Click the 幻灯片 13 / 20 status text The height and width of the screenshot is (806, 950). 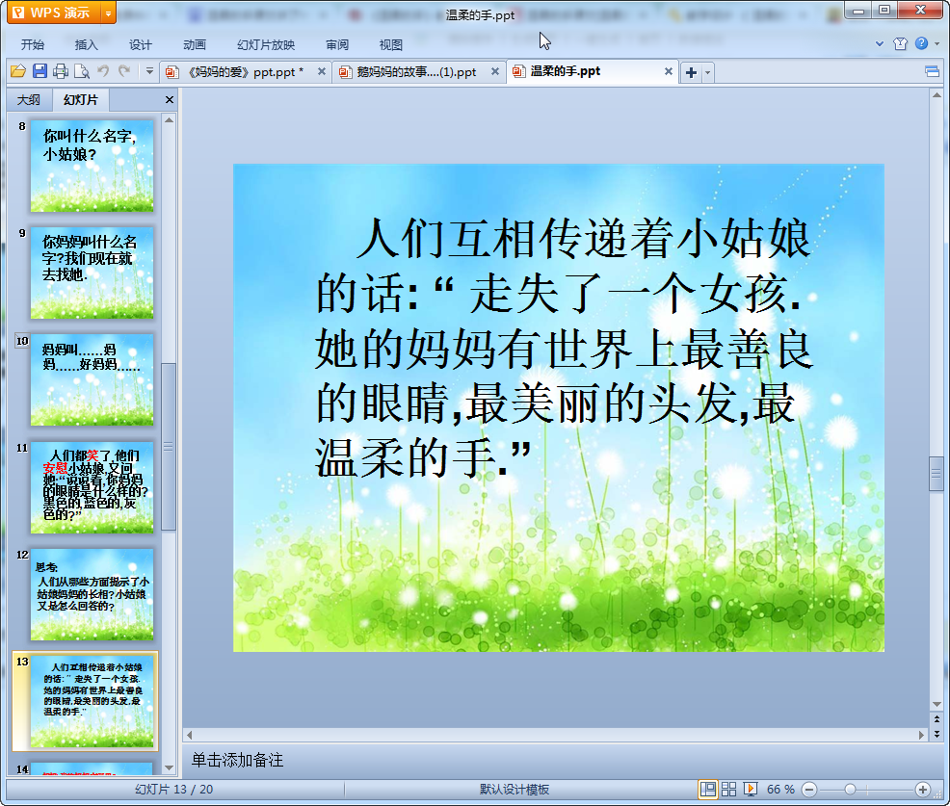pos(173,789)
